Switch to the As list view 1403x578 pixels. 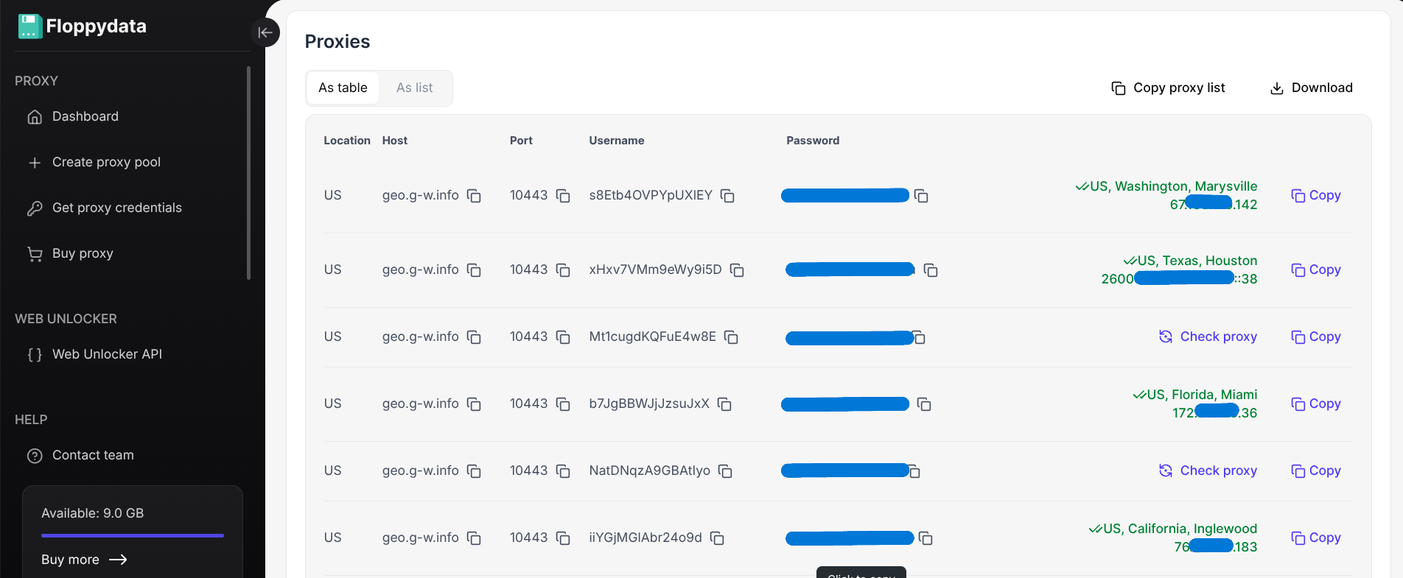coord(414,88)
